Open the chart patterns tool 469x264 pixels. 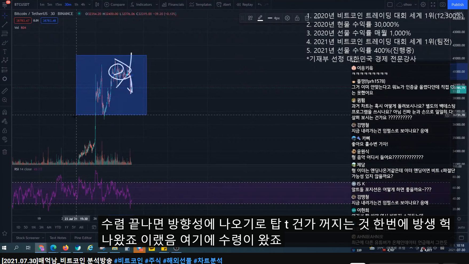click(5, 61)
